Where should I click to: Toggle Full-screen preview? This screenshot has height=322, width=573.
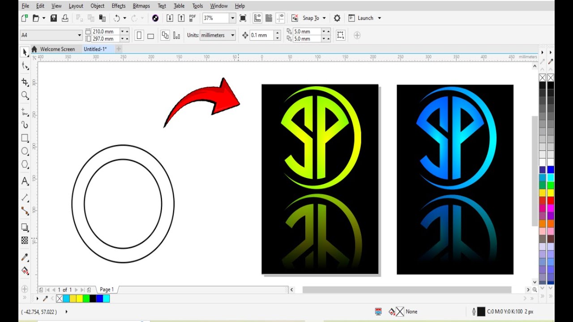pyautogui.click(x=243, y=18)
